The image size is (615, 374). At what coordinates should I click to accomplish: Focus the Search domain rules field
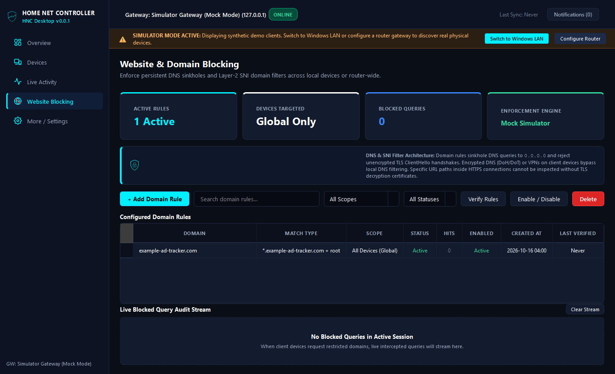coord(257,199)
